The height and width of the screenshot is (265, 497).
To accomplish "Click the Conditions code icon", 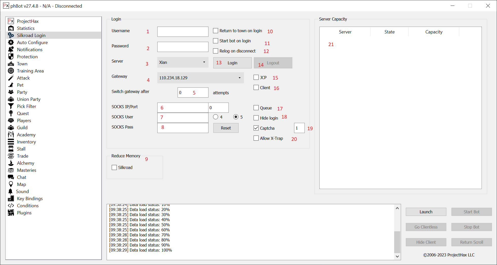I will point(11,206).
